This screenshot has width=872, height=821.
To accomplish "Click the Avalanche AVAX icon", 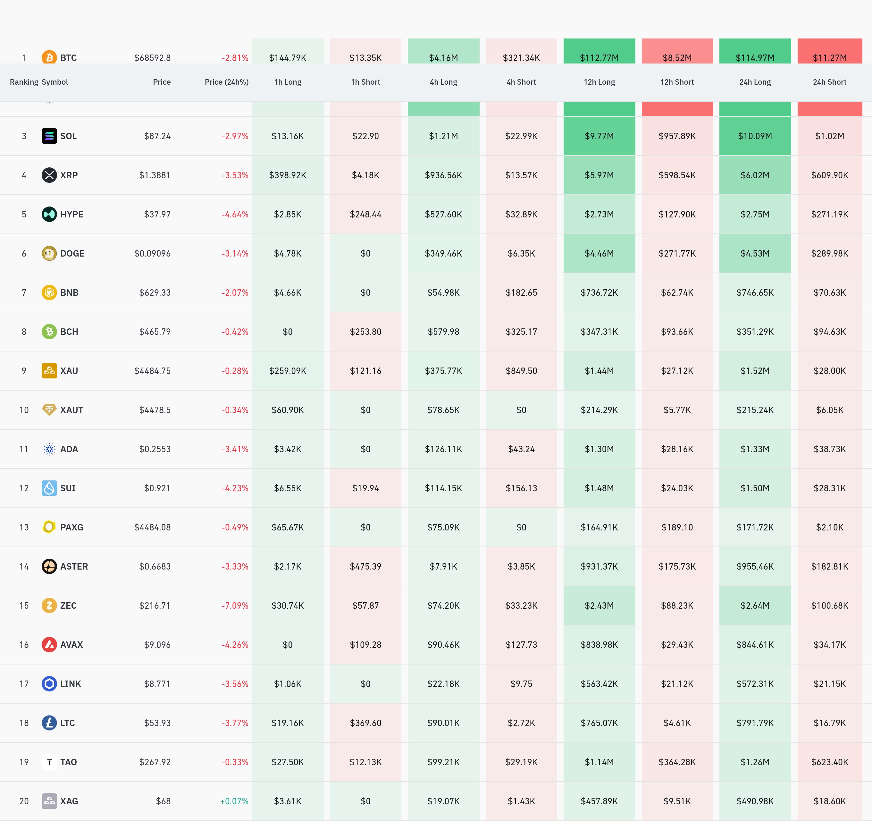I will pyautogui.click(x=49, y=645).
